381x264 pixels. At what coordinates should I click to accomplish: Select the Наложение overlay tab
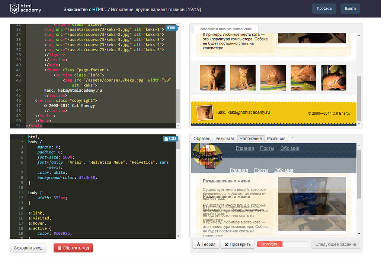pos(250,138)
